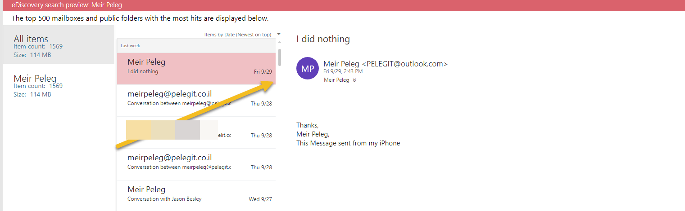The image size is (685, 211).
Task: Open the 'I did nothing' message
Action: 196,69
